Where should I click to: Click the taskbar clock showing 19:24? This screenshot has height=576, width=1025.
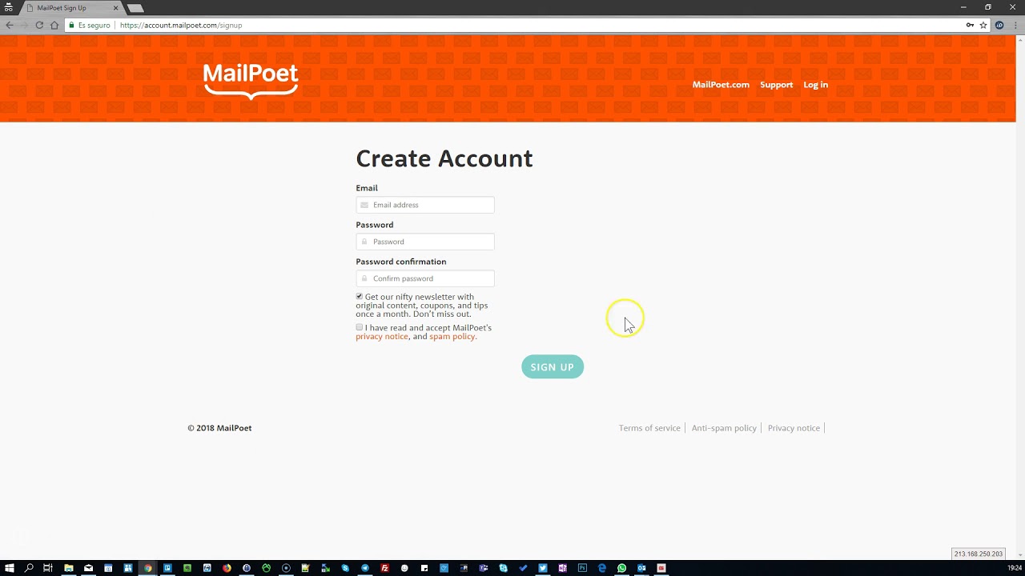(1014, 568)
